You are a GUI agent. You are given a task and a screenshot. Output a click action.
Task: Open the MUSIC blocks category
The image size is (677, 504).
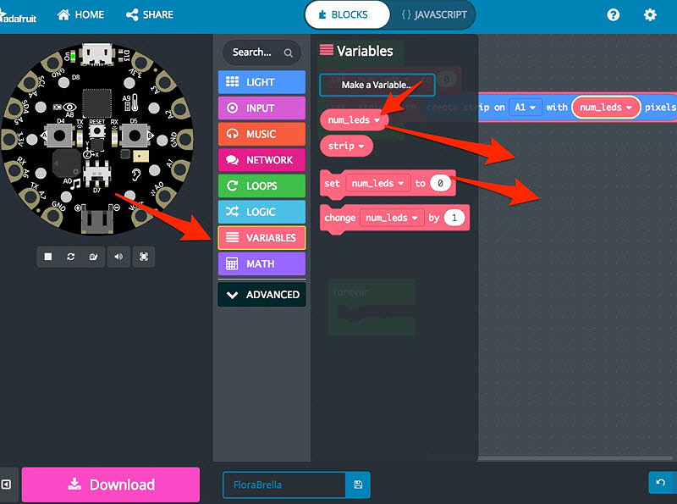pos(261,134)
